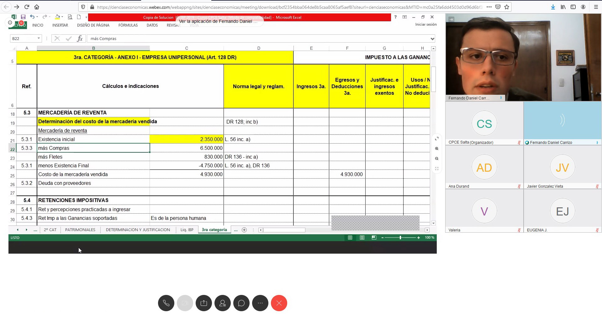Viewport: 602px width, 314px height.
Task: Collapse the participant video panel
Action: 451,19
